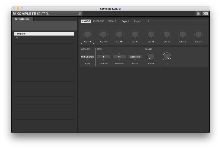Click the Range From knob
The width and height of the screenshot is (221, 149).
[151, 57]
